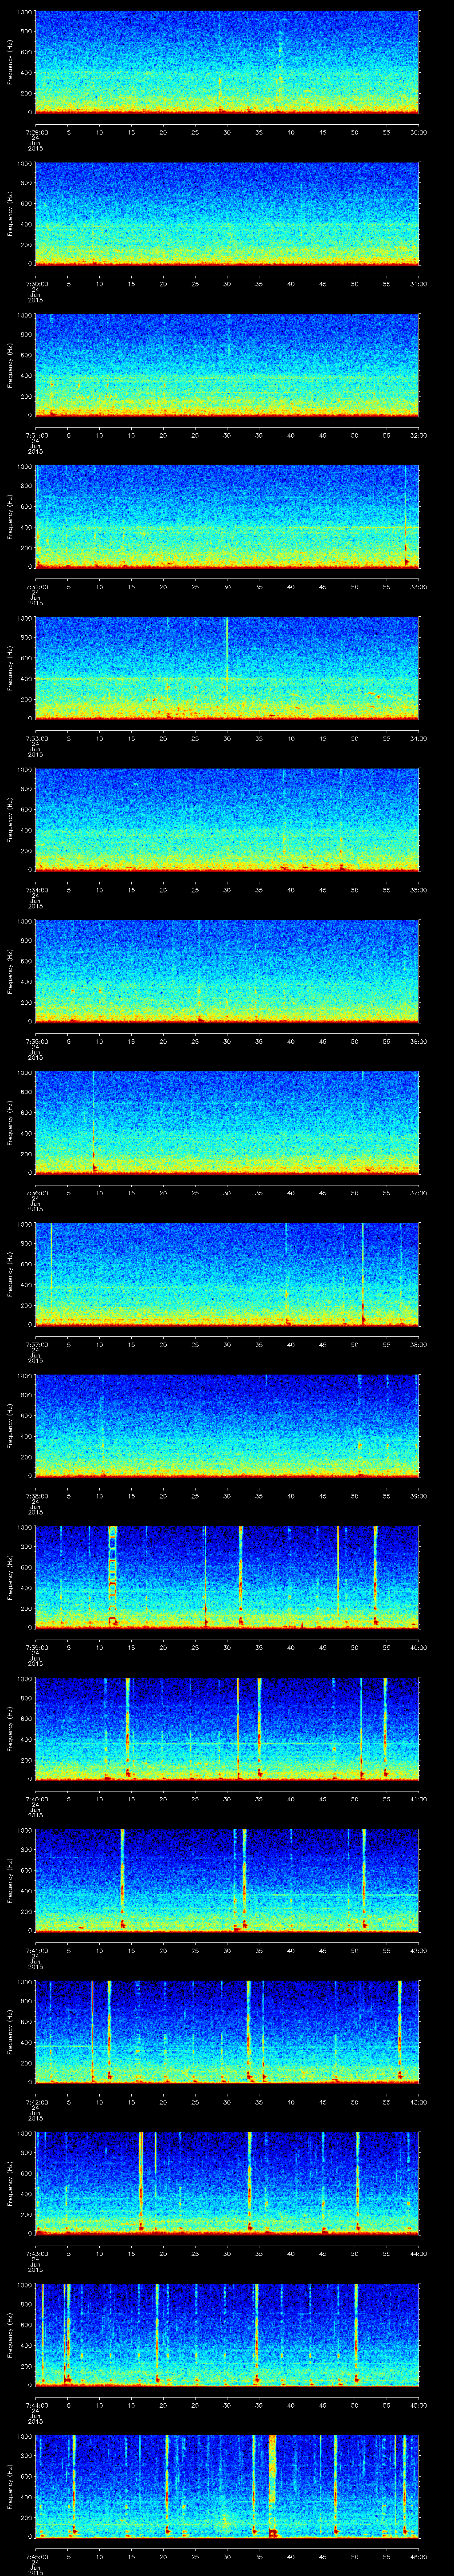The width and height of the screenshot is (454, 2576).
Task: Select the spectrogram panel starting at 7:36:00
Action: click(227, 1123)
